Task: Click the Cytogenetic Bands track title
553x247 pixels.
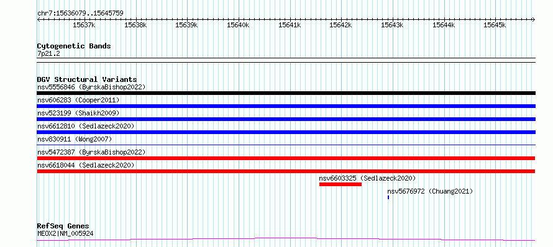Action: pos(74,46)
